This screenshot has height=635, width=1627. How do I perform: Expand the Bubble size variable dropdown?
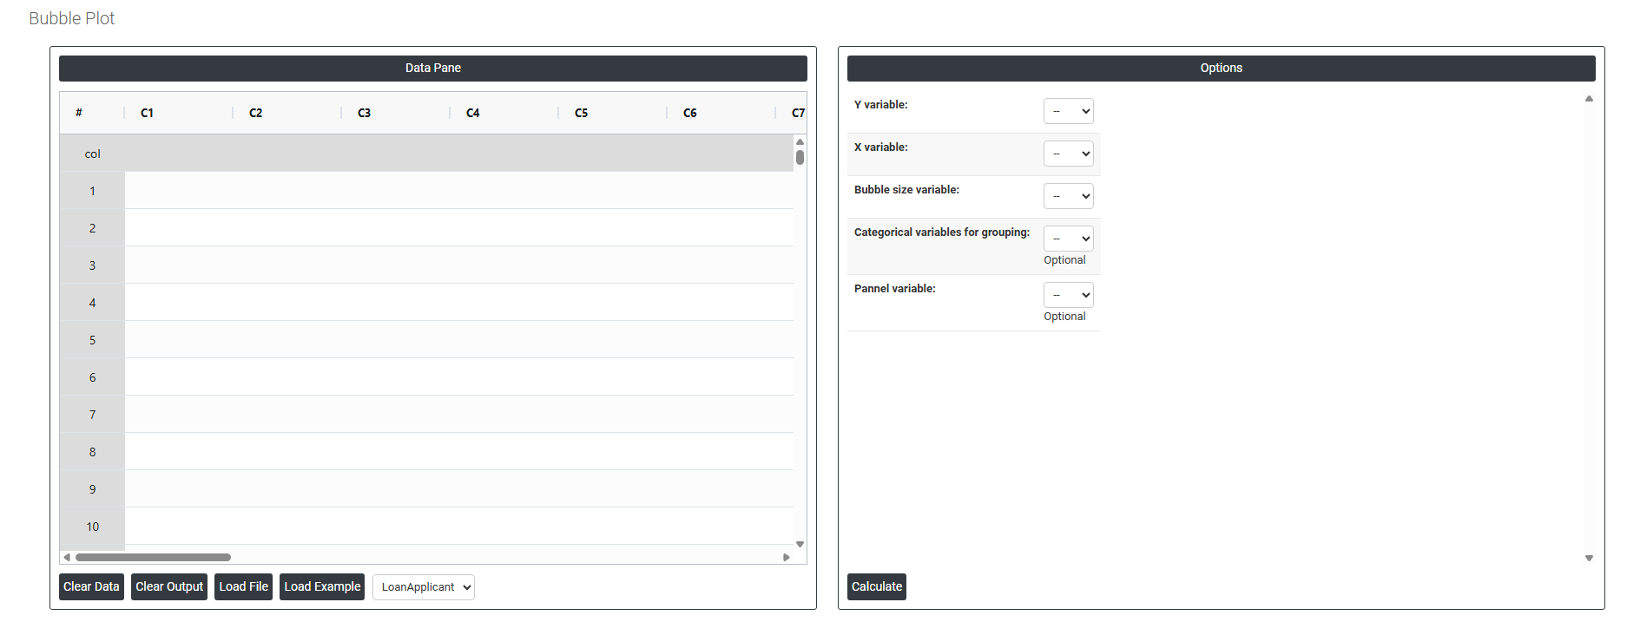tap(1068, 196)
